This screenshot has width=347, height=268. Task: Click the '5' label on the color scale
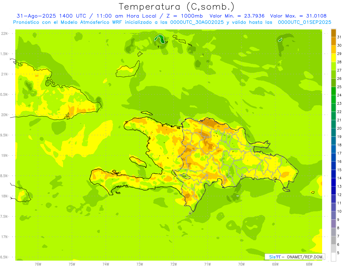click(x=338, y=253)
